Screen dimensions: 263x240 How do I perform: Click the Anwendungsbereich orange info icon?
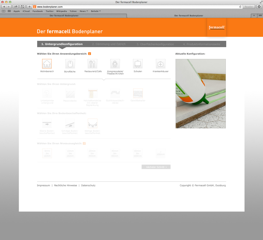(89, 54)
